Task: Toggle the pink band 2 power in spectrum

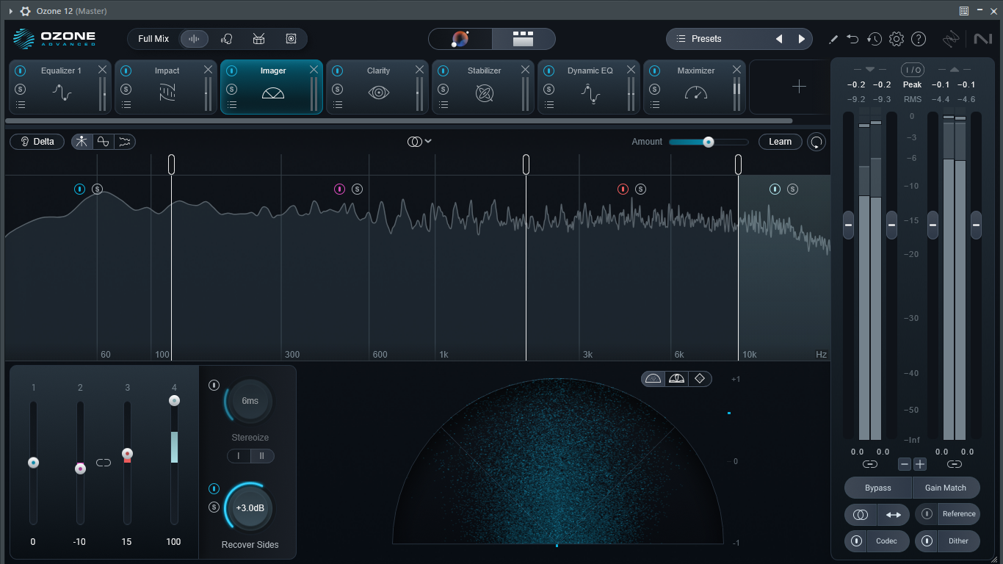Action: pyautogui.click(x=339, y=189)
